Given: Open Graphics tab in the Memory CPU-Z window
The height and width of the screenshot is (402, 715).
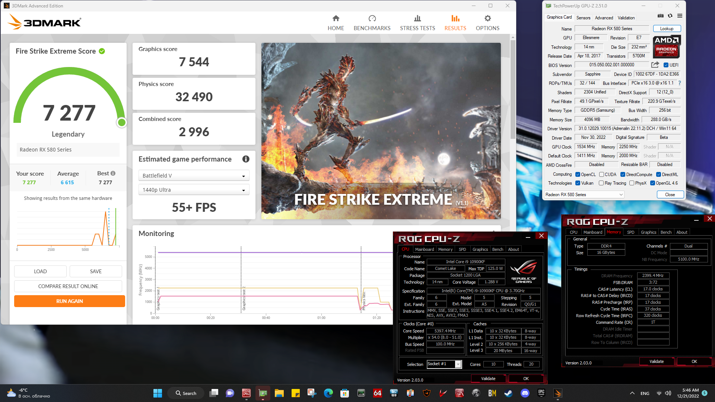Looking at the screenshot, I should 648,232.
